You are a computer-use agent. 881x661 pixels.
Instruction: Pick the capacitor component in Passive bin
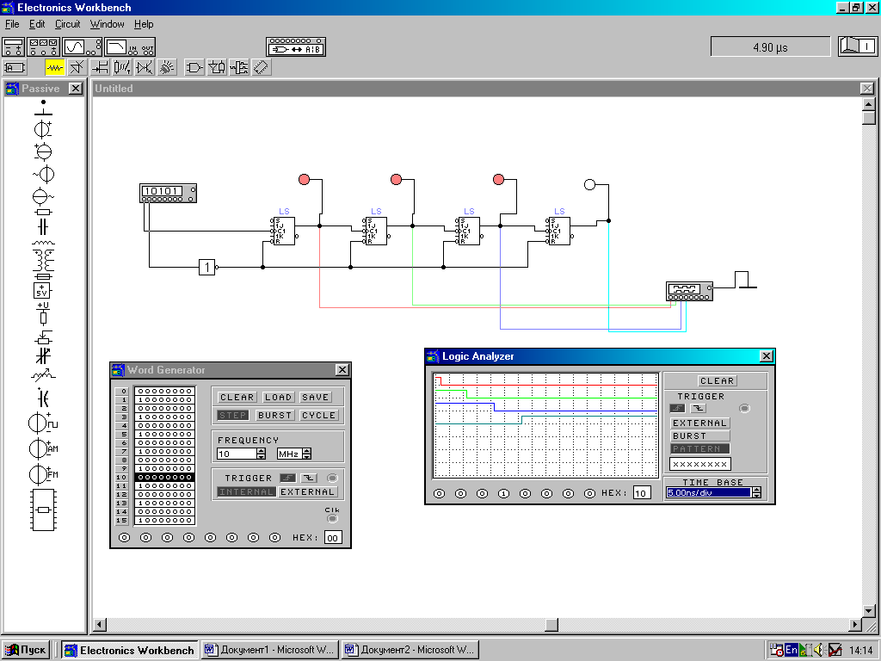coord(43,227)
